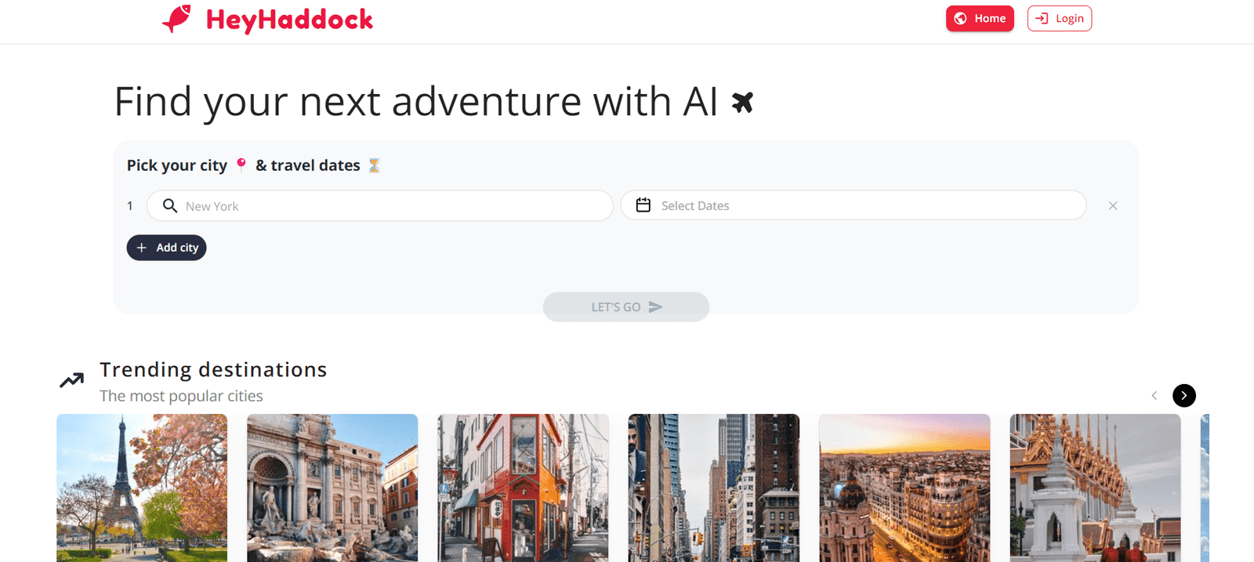Remove city row with the X icon
1254x562 pixels.
click(1113, 205)
